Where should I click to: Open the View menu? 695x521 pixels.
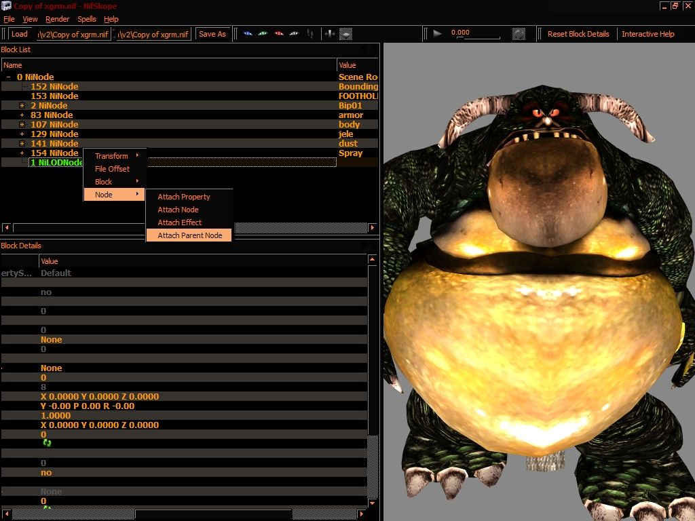pos(30,19)
